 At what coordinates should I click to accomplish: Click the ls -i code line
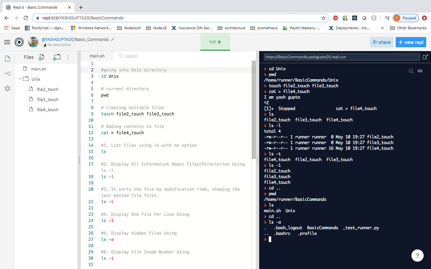point(107,258)
